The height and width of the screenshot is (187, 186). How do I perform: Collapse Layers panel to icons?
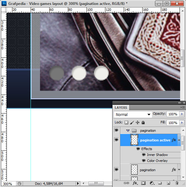point(179,103)
